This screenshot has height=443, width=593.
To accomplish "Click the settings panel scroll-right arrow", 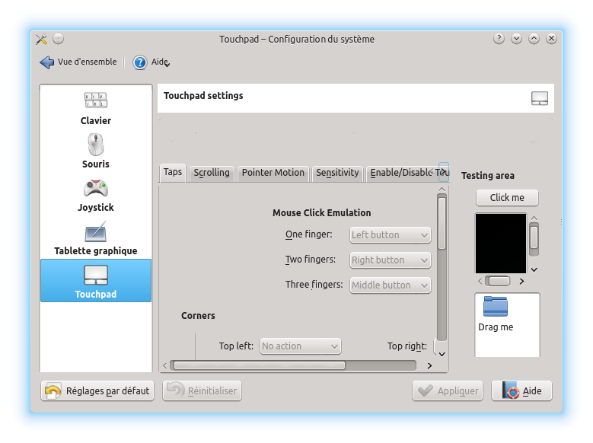I will pos(429,365).
